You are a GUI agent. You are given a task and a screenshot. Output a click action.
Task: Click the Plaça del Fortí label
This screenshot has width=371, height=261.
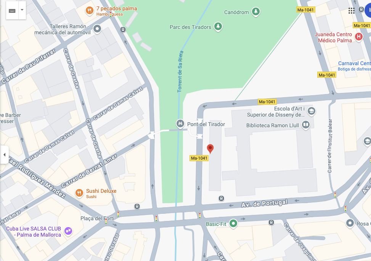[x=97, y=218]
